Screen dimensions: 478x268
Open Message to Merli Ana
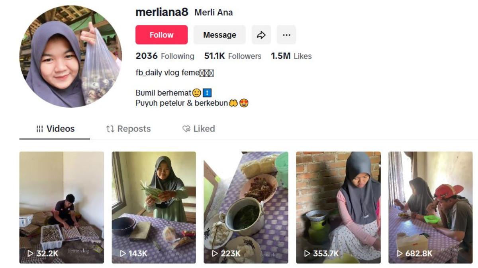point(219,35)
